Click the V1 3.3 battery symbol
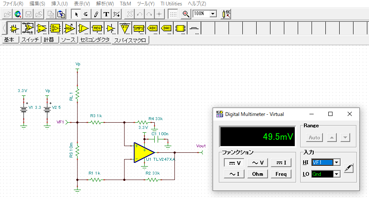Screen dimensions: 369x198 (x=23, y=109)
